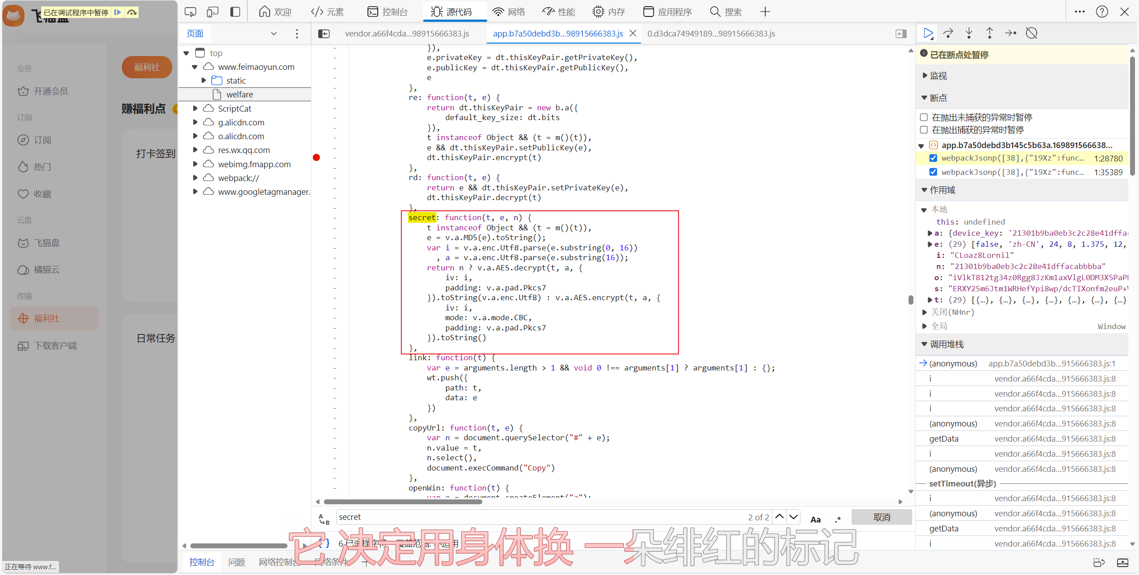Click the 福利社 orange button

click(147, 67)
